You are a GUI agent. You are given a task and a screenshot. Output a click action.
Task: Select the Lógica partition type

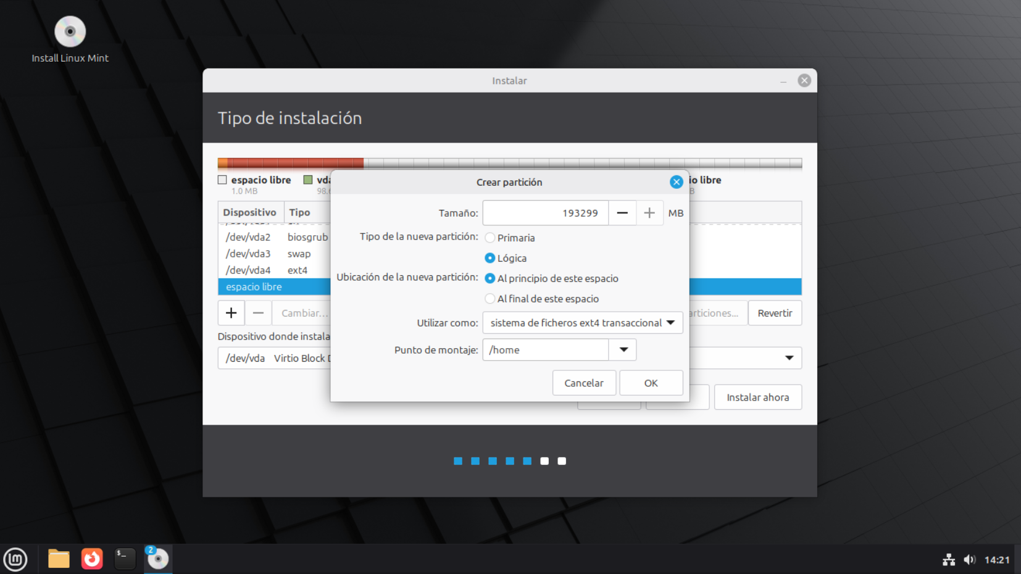click(x=490, y=258)
